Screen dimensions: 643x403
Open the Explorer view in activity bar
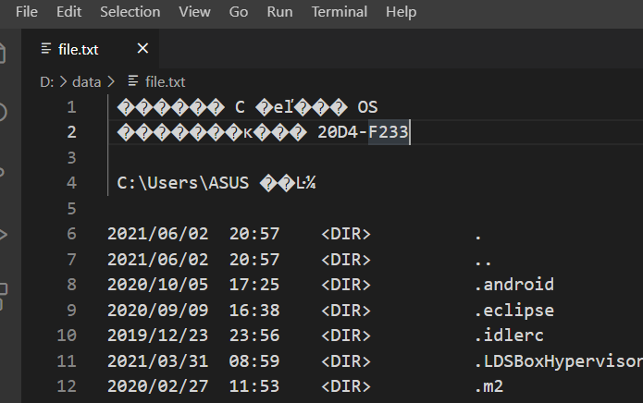4,52
